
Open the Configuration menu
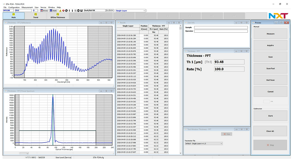(14, 7)
